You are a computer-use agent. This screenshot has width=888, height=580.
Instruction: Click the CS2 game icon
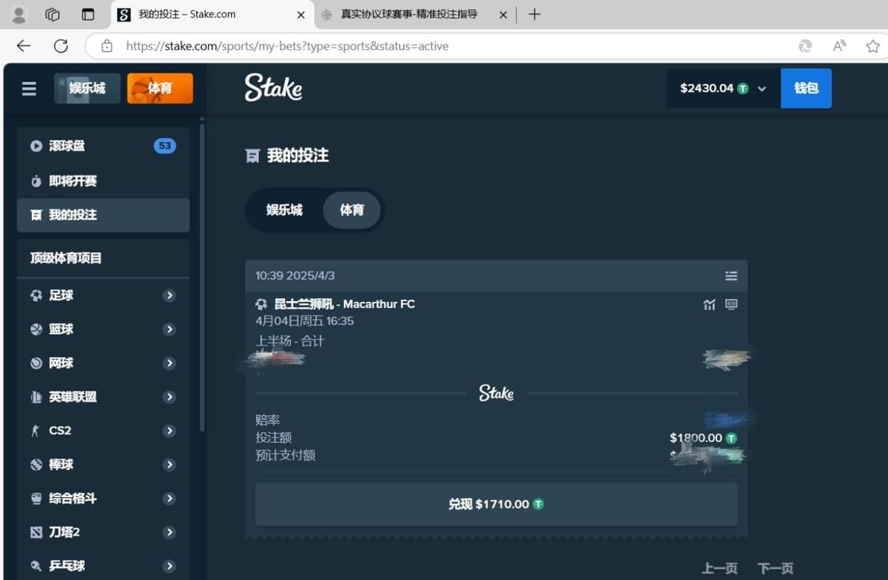[35, 431]
